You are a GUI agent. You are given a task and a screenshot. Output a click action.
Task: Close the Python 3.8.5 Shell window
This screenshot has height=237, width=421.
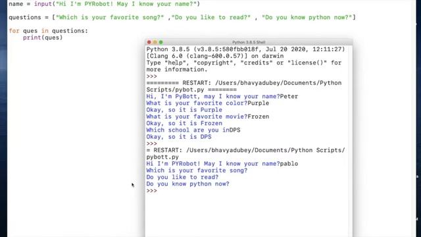pyautogui.click(x=149, y=42)
